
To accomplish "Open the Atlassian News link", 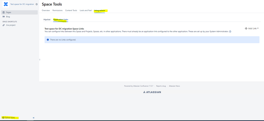I will pos(174,86).
